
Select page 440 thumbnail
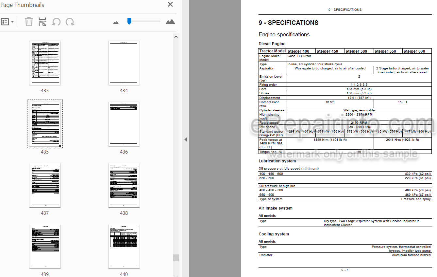124,247
